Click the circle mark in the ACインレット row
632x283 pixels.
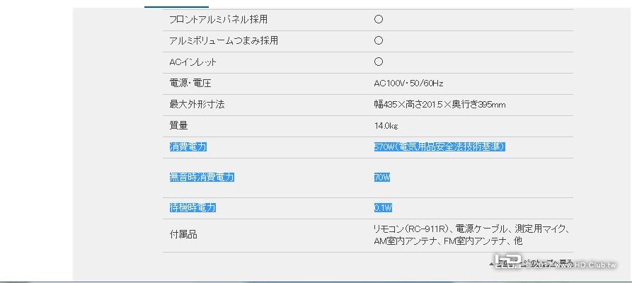tap(379, 62)
